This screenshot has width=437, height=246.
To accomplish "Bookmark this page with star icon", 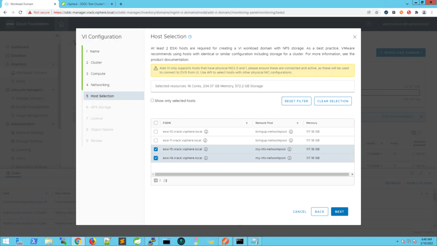I will click(x=376, y=12).
